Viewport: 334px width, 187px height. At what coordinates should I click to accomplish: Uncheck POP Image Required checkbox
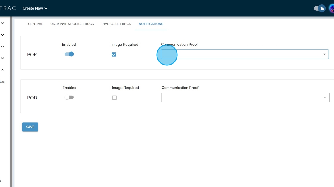[114, 54]
